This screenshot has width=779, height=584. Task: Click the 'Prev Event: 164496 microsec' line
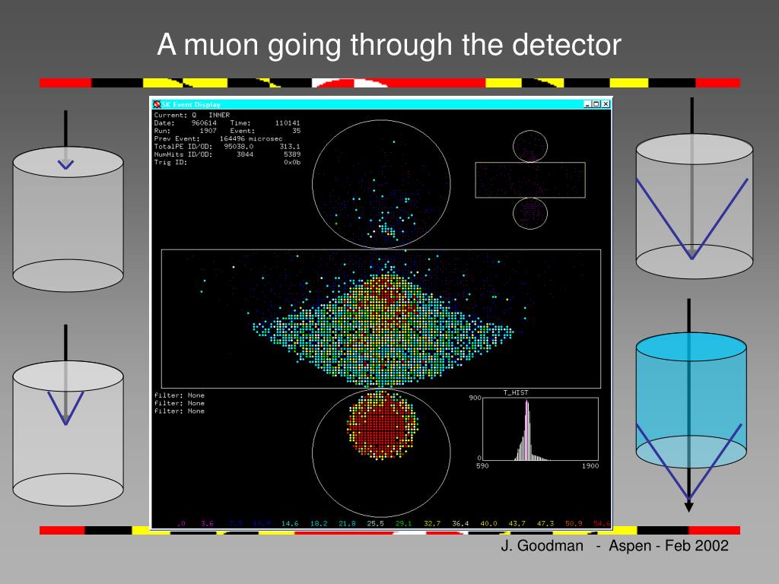(218, 138)
